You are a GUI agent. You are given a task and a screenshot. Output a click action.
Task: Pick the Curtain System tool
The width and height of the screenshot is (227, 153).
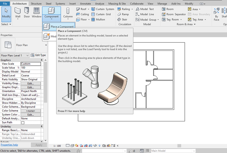click(103, 9)
